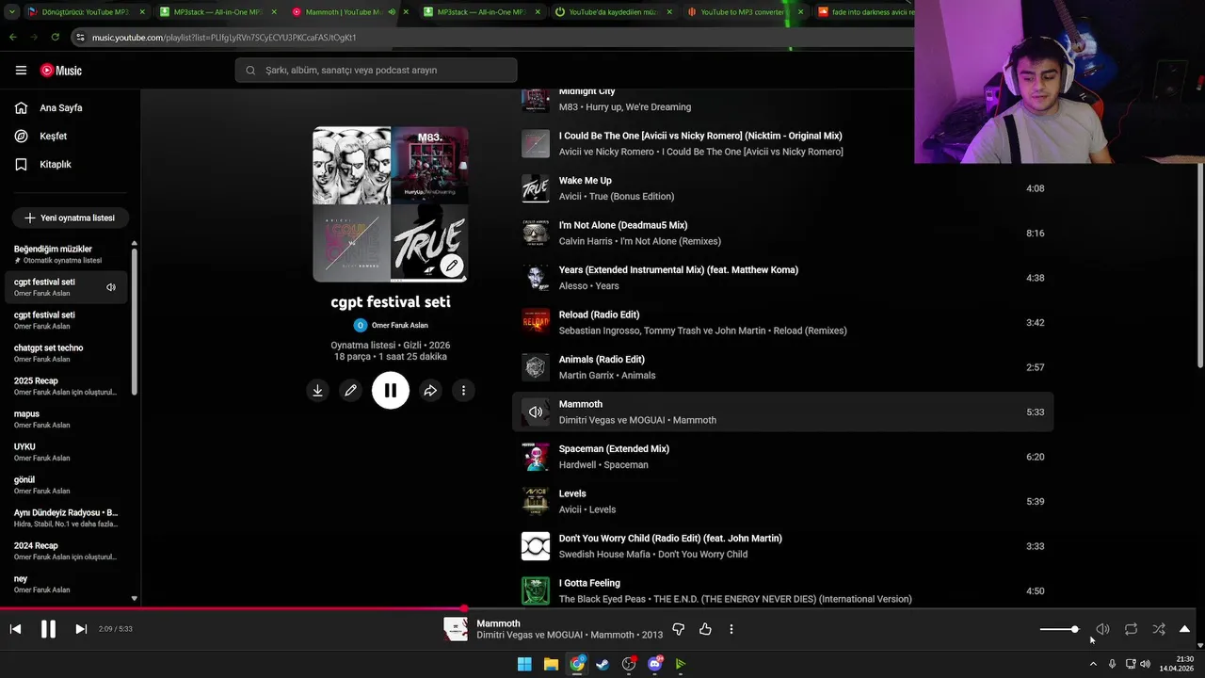Open Omer Faruk Aslan profile link
The image size is (1205, 678).
pos(399,325)
